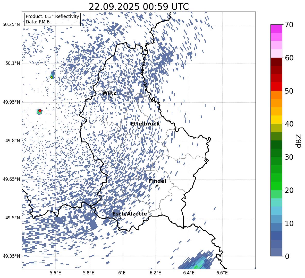This screenshot has width=305, height=278.
Task: Click the slate blue bottom colorbar segment
Action: pyautogui.click(x=276, y=252)
